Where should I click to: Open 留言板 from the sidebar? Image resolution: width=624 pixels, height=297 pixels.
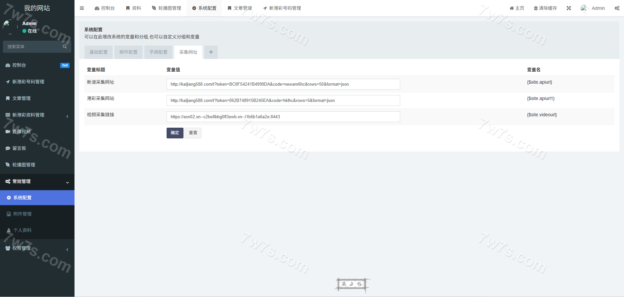click(19, 148)
